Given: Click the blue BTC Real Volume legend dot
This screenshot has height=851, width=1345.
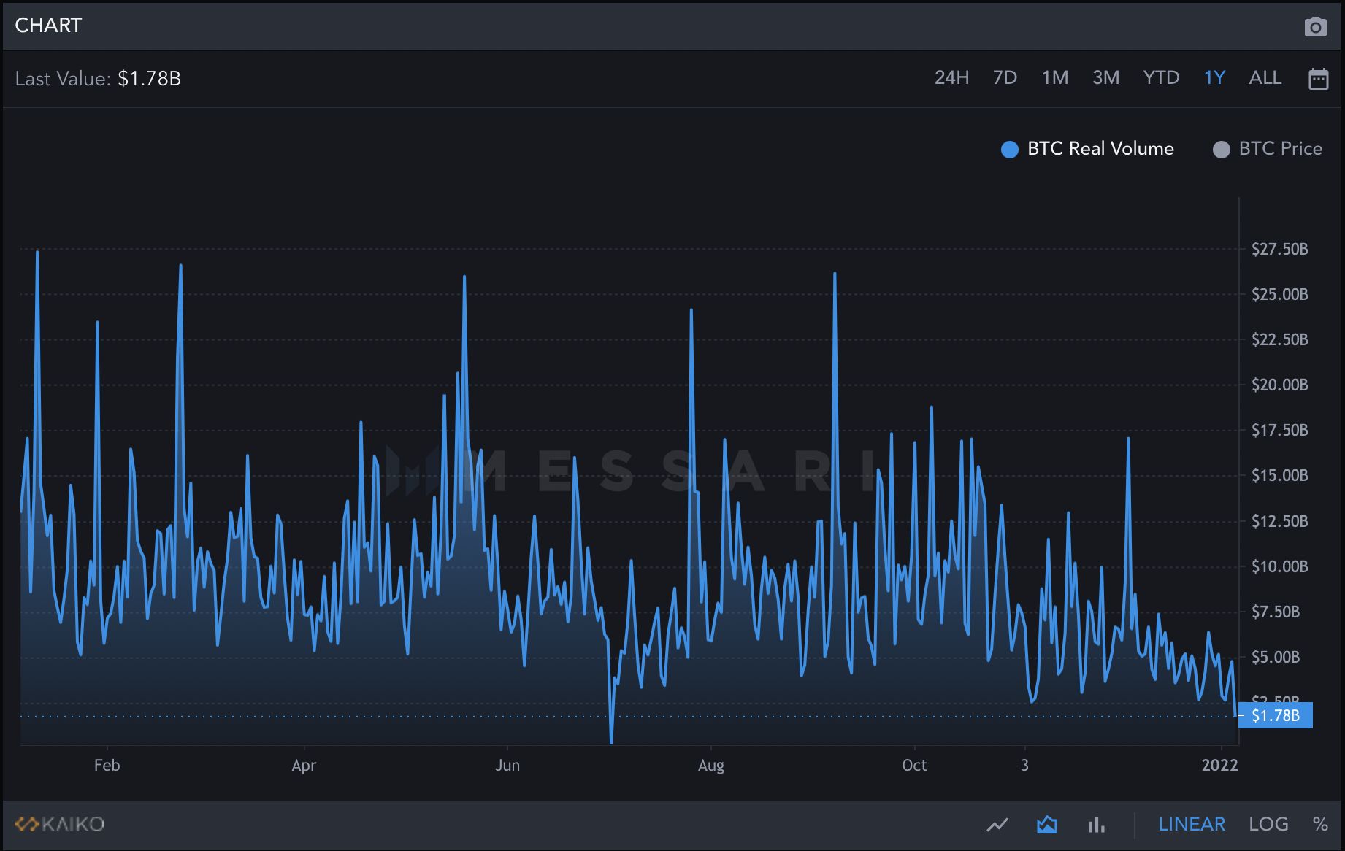Looking at the screenshot, I should click(x=1009, y=149).
